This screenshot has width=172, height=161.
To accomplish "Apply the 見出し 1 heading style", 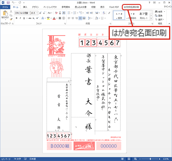I will click(x=143, y=15).
